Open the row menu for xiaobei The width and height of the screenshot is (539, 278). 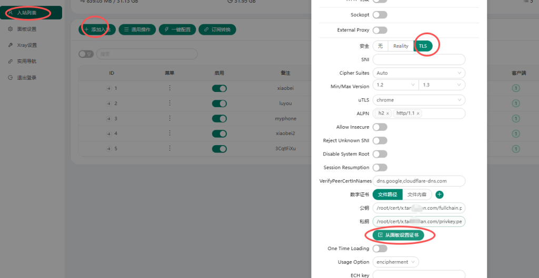click(169, 88)
